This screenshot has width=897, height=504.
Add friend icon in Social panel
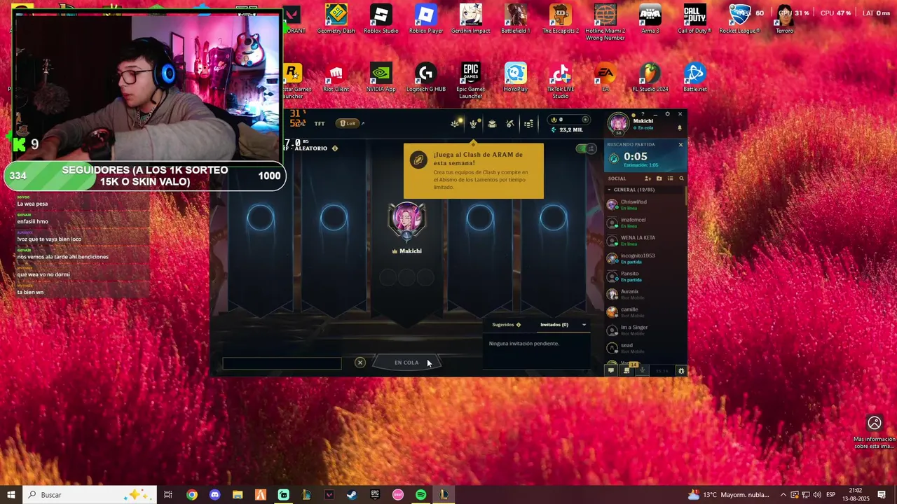[x=648, y=178]
